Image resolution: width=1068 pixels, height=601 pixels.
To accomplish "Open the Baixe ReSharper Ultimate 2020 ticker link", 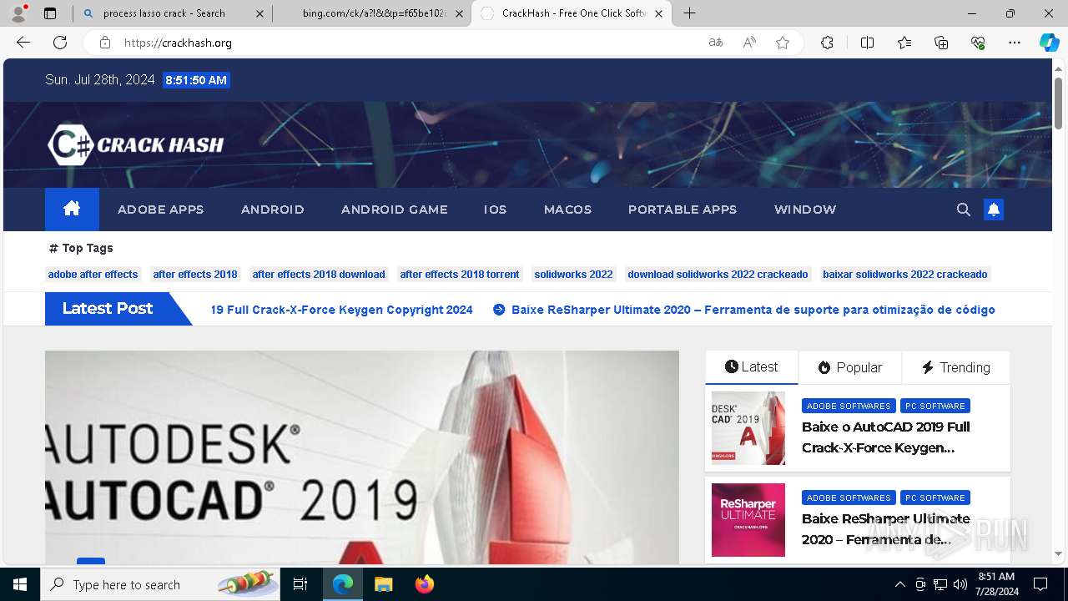I will pos(753,310).
